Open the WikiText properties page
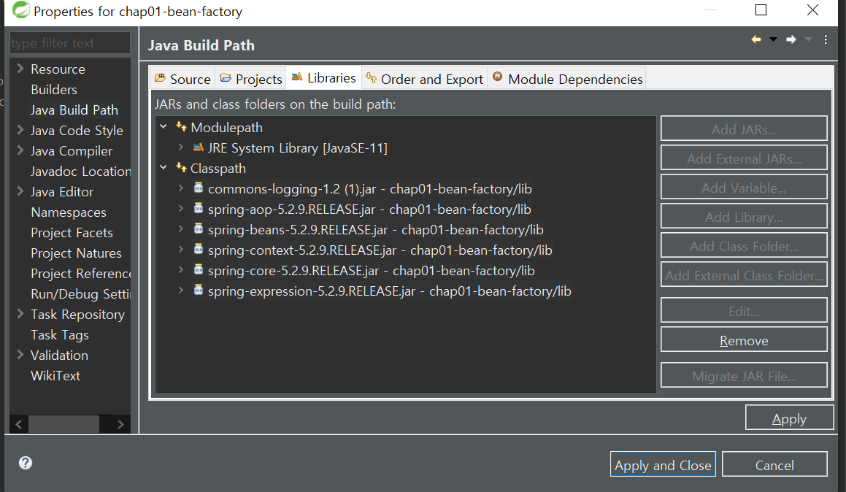Screen dimensions: 846x492 (55, 376)
